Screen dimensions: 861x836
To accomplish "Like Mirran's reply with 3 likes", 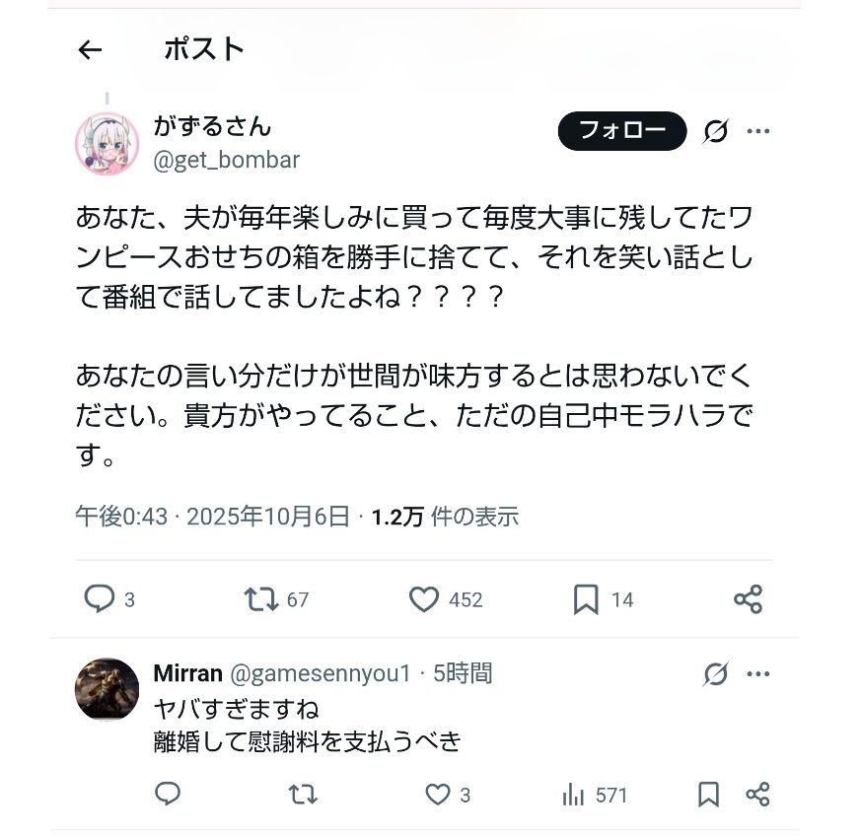I will coord(436,794).
